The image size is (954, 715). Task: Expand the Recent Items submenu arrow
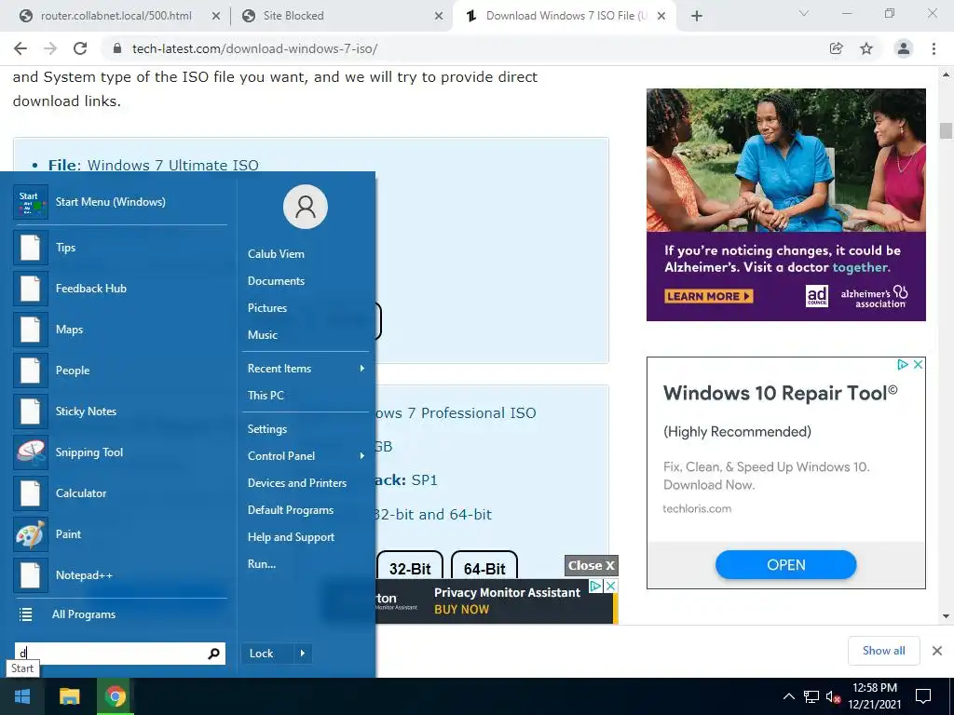[362, 369]
